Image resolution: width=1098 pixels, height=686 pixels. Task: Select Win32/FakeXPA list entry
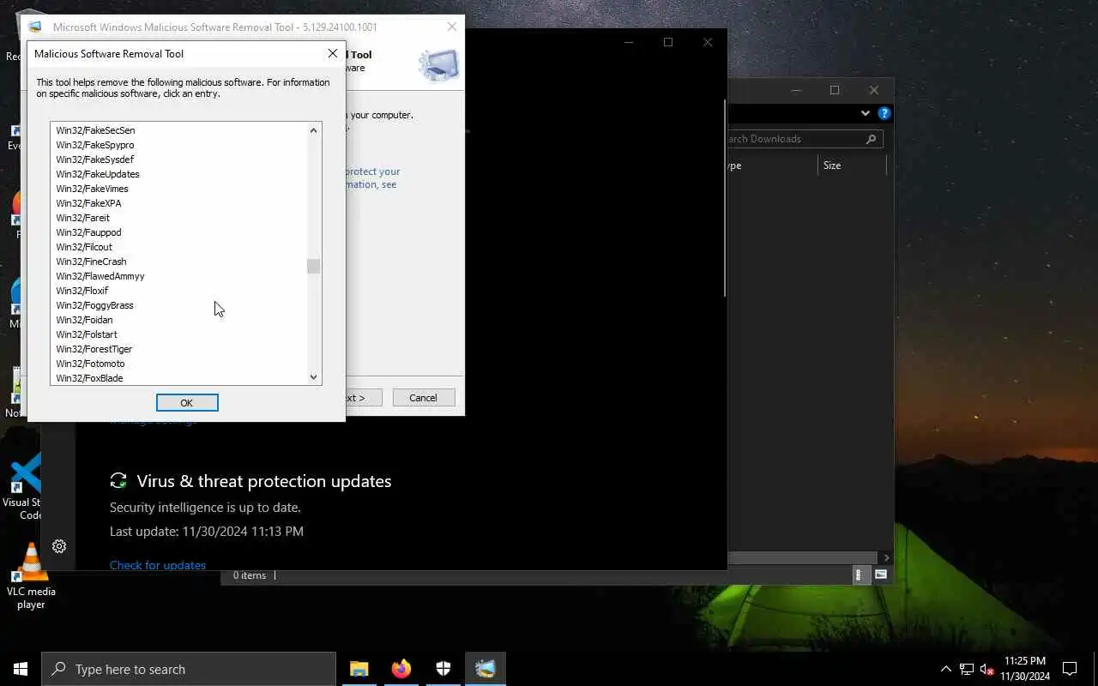pyautogui.click(x=88, y=203)
